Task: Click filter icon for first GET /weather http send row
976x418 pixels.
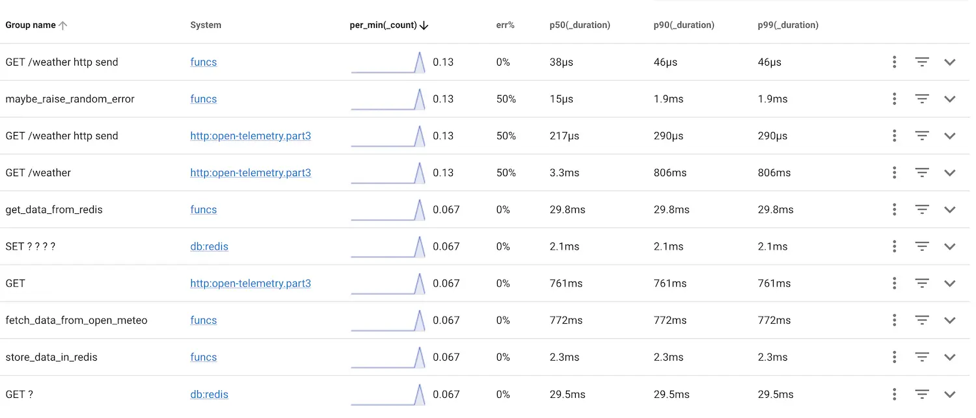Action: click(921, 62)
